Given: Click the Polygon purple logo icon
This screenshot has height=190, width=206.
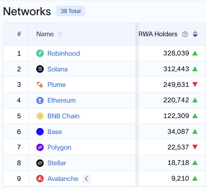Looking at the screenshot, I should coord(40,147).
